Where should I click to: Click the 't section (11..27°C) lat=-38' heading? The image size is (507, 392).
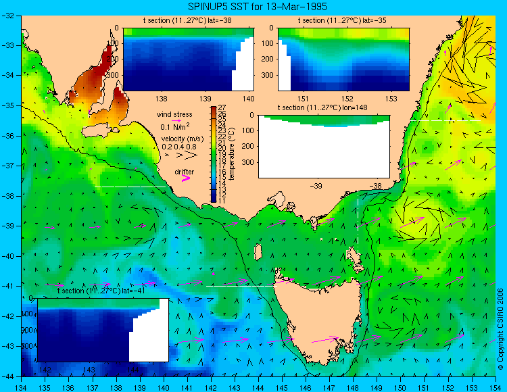187,21
